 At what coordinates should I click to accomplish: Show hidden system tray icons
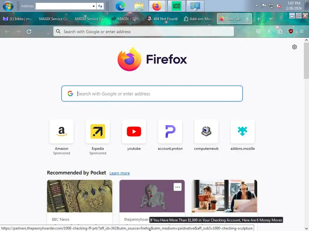(x=256, y=6)
